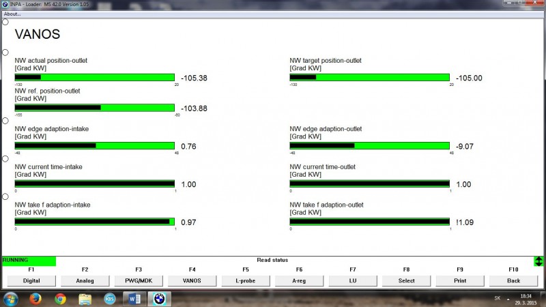Click the NW current time-outlet bar
Image resolution: width=546 pixels, height=307 pixels.
point(369,184)
